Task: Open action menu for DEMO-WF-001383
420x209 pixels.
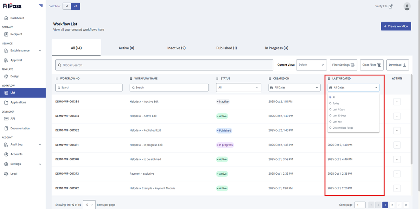Action: pos(397,116)
